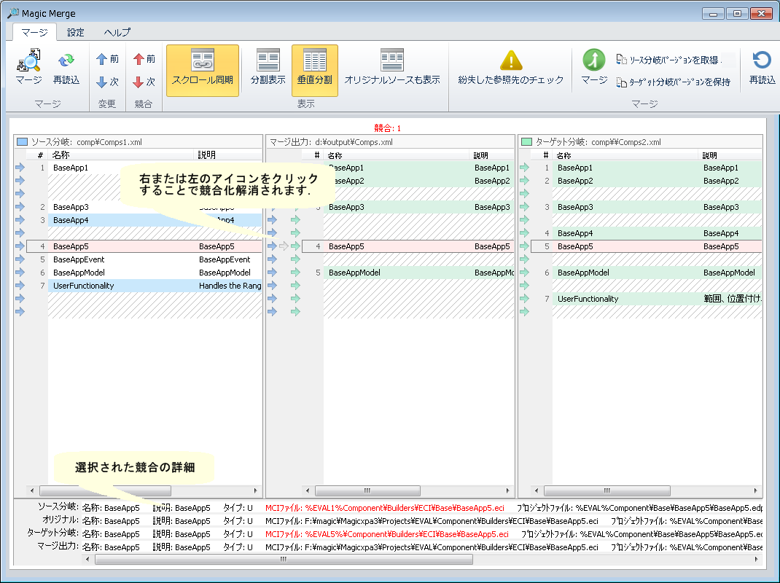780x583 pixels.
Task: Click blue arrow in merge output BaseApp5 row
Action: (x=272, y=246)
